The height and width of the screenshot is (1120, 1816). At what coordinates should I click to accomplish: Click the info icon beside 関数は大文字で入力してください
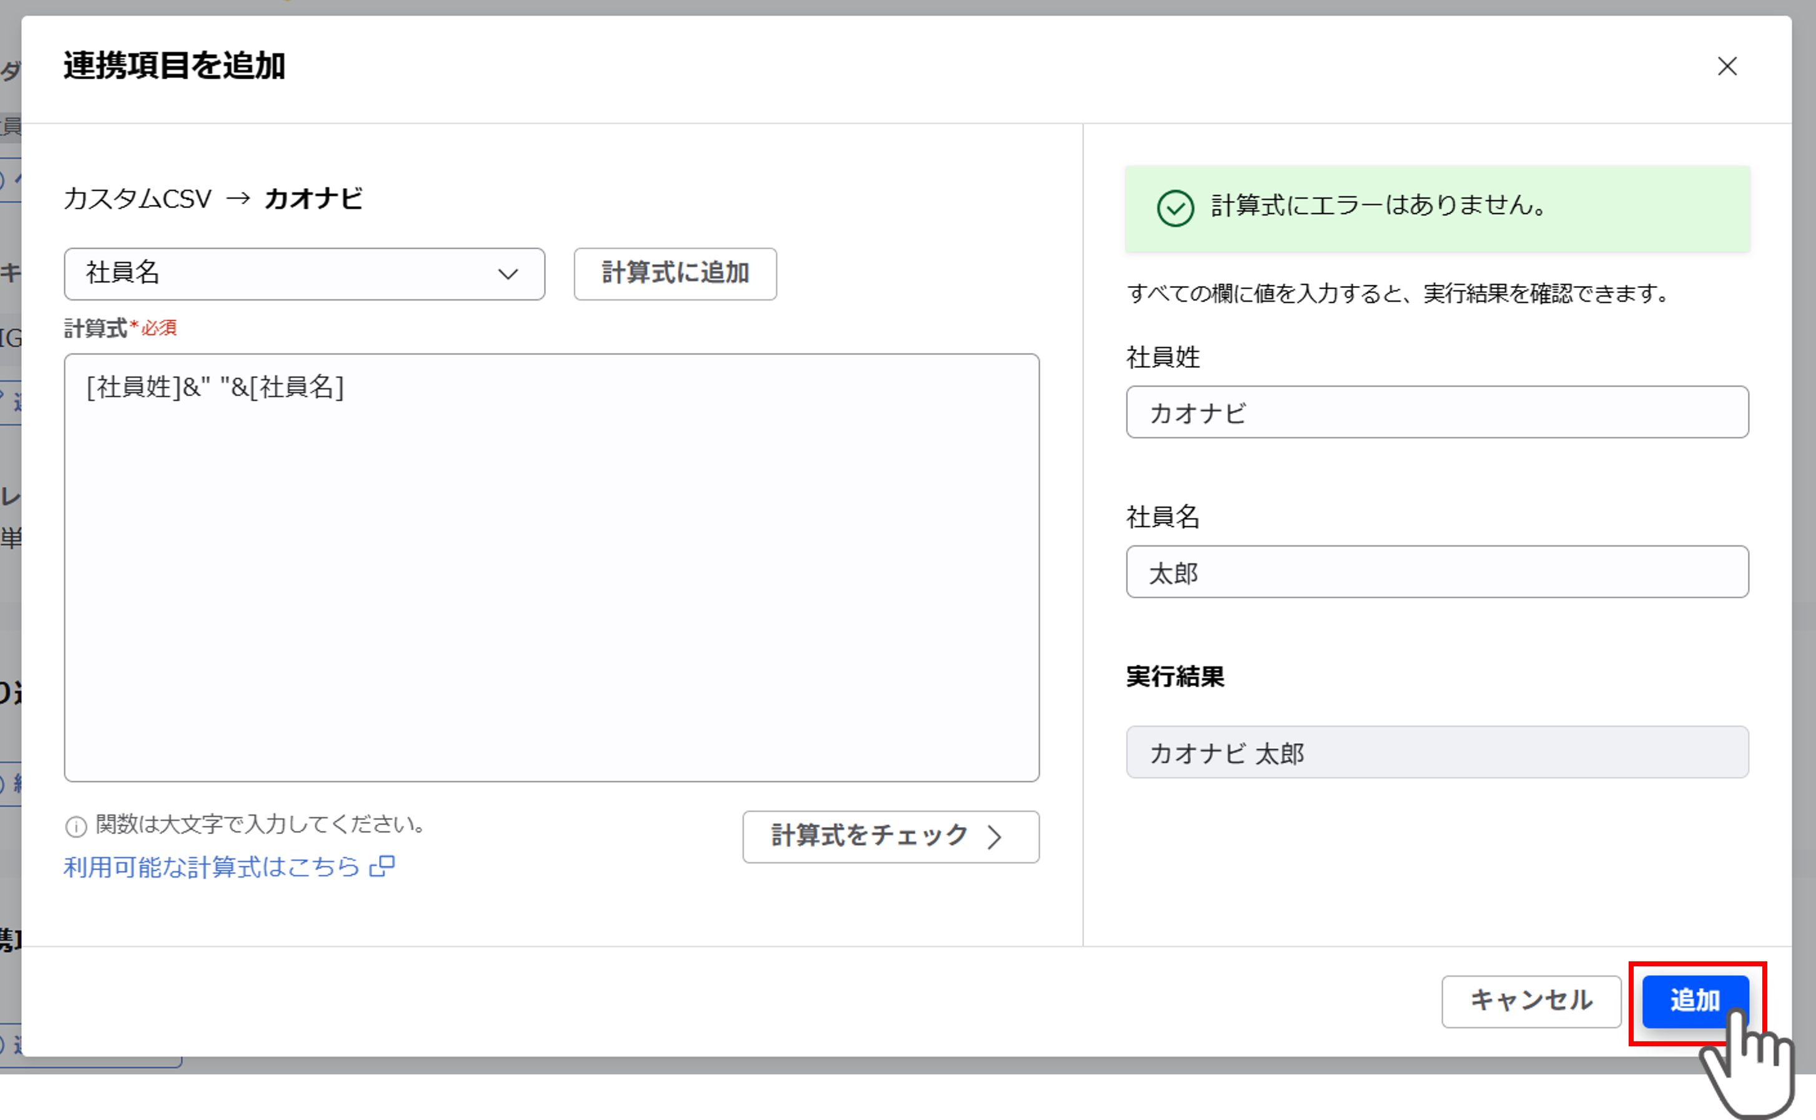pos(76,826)
